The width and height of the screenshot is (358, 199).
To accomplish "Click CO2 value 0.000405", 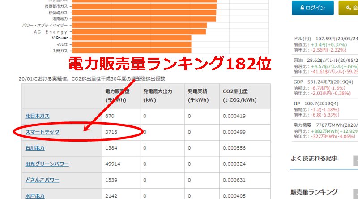I will [x=234, y=196].
